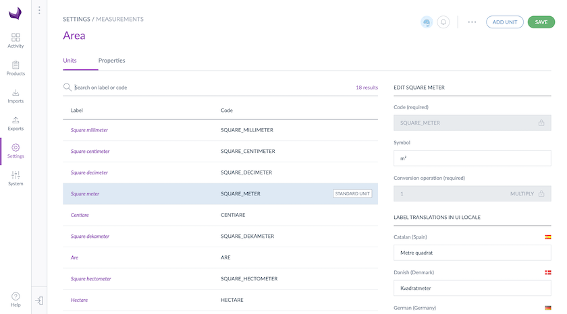The image size is (567, 314).
Task: Click the Akeneo logo icon
Action: click(15, 13)
